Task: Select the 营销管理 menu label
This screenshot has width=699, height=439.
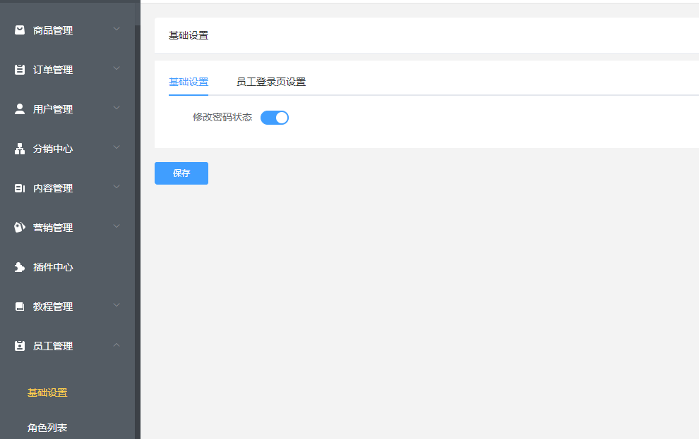Action: (x=53, y=228)
